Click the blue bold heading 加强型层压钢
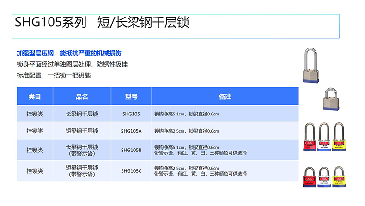 [x=69, y=54]
